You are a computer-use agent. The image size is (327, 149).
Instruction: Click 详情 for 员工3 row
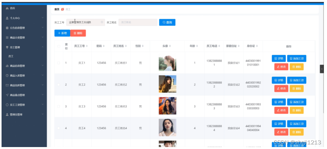pos(279,102)
